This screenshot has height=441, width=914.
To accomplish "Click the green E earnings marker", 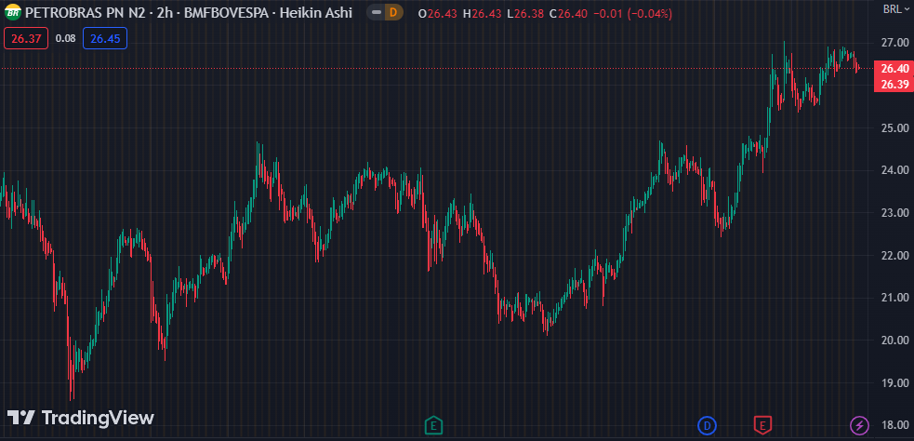I will point(432,425).
